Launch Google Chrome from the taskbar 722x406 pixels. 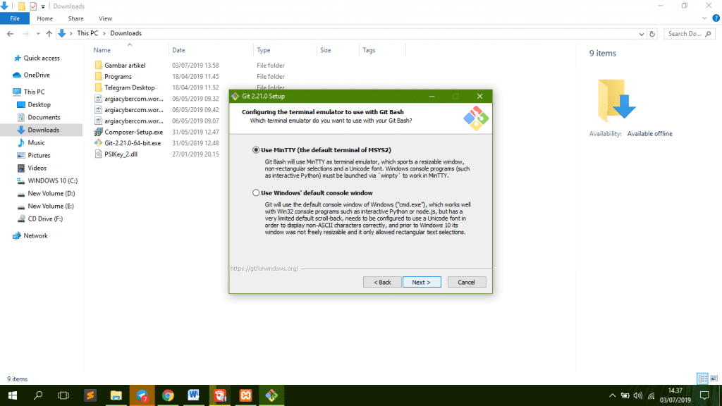168,395
